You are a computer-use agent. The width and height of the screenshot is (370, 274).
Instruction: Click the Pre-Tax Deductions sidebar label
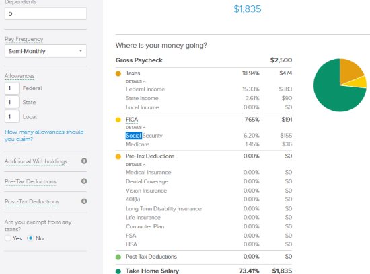30,181
